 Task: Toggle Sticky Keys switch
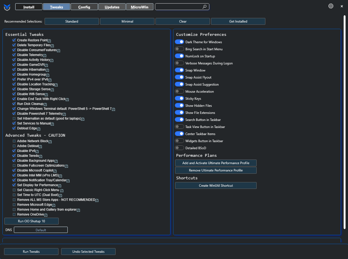(x=179, y=98)
